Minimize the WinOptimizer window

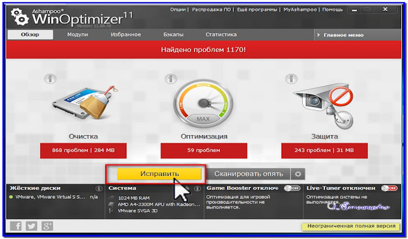[x=354, y=10]
